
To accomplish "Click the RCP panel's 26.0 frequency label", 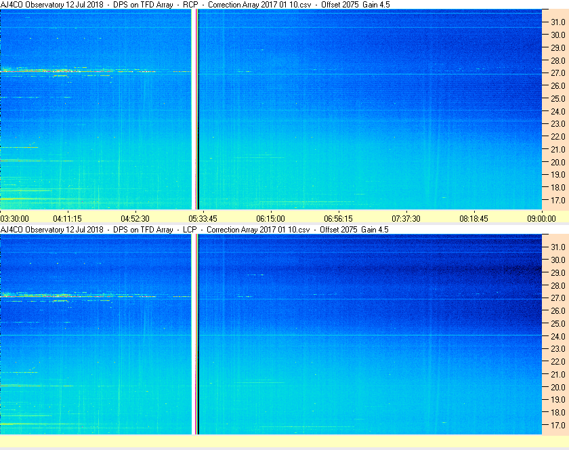I will coord(558,85).
